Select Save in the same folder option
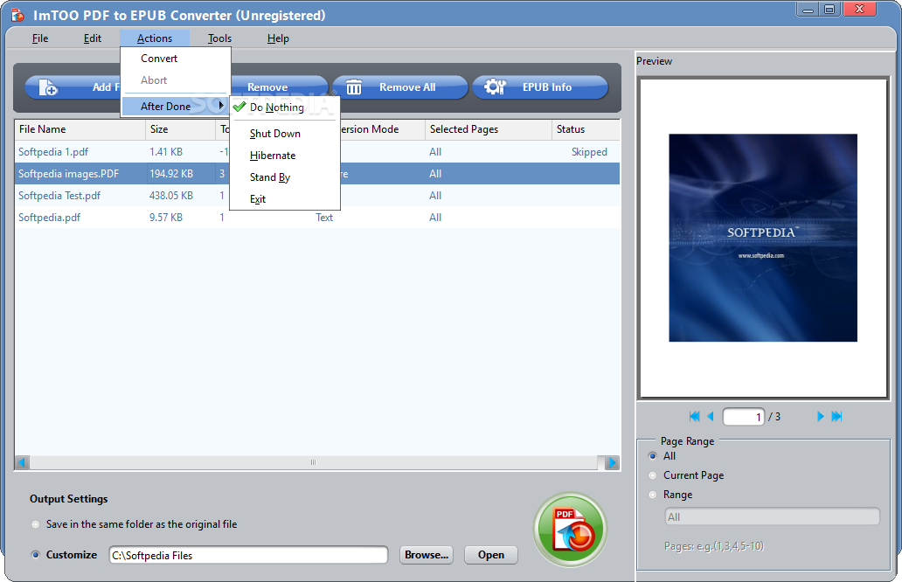902x582 pixels. point(36,524)
